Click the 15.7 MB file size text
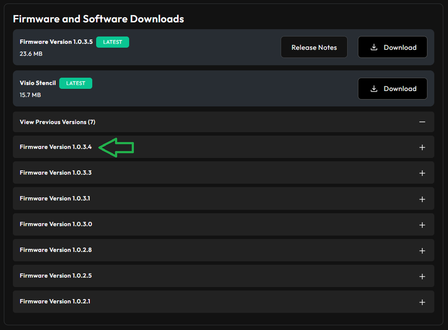This screenshot has height=330, width=448. click(30, 95)
